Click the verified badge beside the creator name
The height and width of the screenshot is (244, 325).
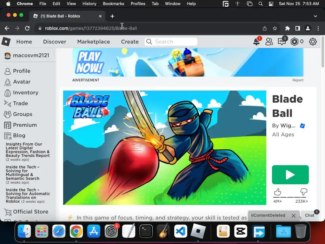[x=302, y=126]
